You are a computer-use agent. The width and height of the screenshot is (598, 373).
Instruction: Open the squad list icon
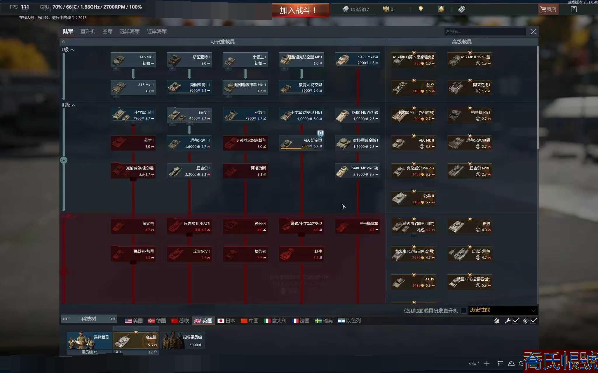pos(500,363)
